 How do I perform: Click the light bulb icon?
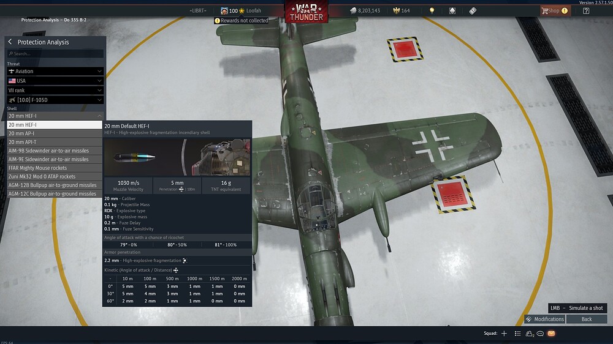tap(432, 10)
